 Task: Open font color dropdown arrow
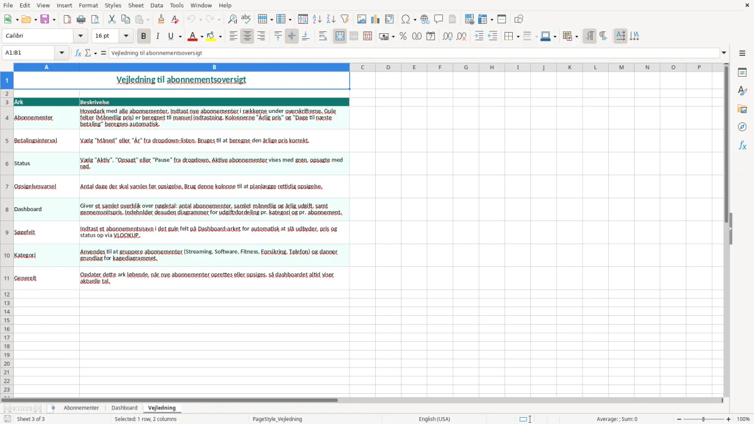tap(202, 37)
